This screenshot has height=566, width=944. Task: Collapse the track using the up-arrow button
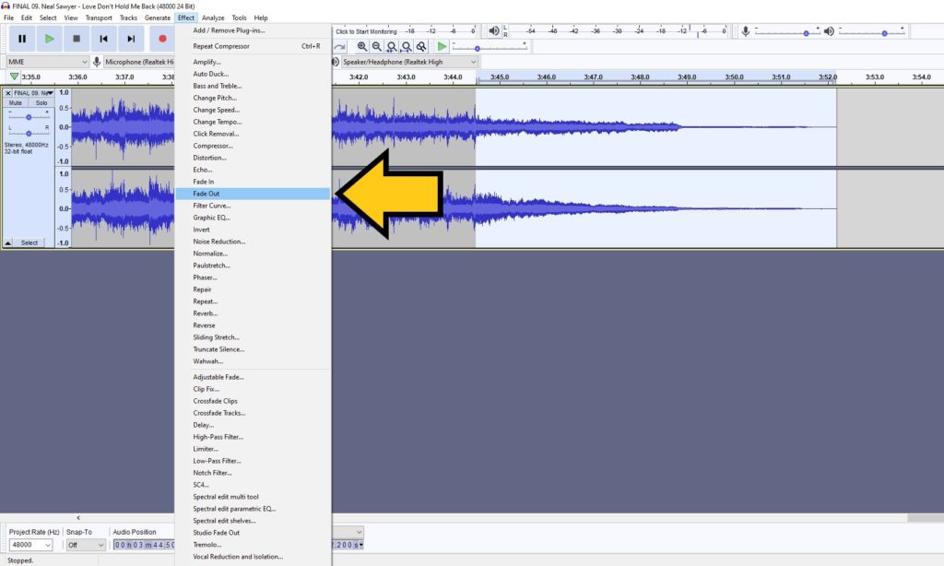[x=7, y=242]
